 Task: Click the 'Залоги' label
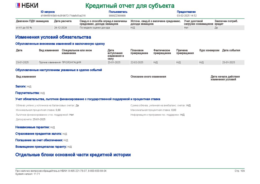click(x=21, y=87)
